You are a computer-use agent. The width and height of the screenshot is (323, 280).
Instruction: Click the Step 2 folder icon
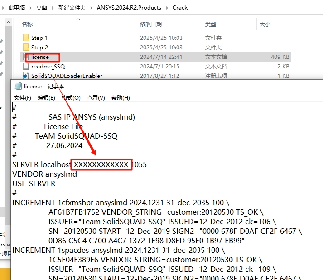pos(26,48)
